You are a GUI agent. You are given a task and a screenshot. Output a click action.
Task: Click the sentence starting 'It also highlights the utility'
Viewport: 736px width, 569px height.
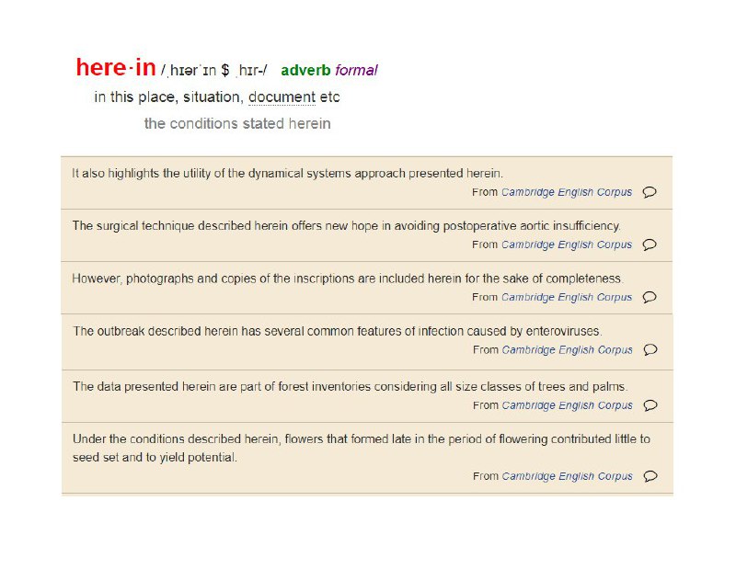287,173
